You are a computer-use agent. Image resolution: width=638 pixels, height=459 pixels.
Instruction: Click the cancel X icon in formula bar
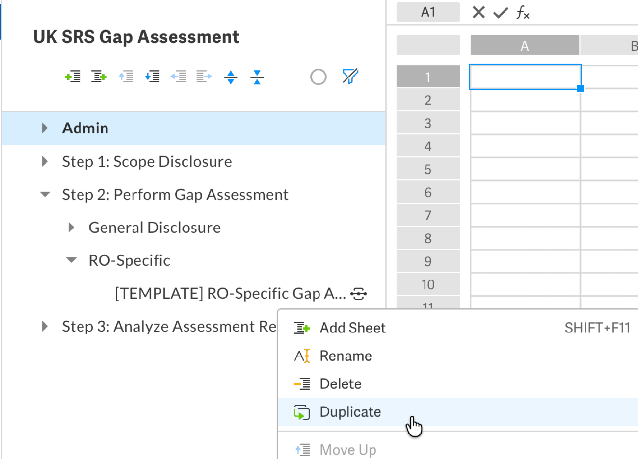click(478, 12)
